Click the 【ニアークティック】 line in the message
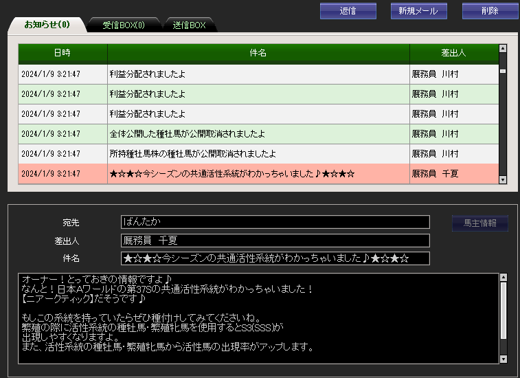 84,299
